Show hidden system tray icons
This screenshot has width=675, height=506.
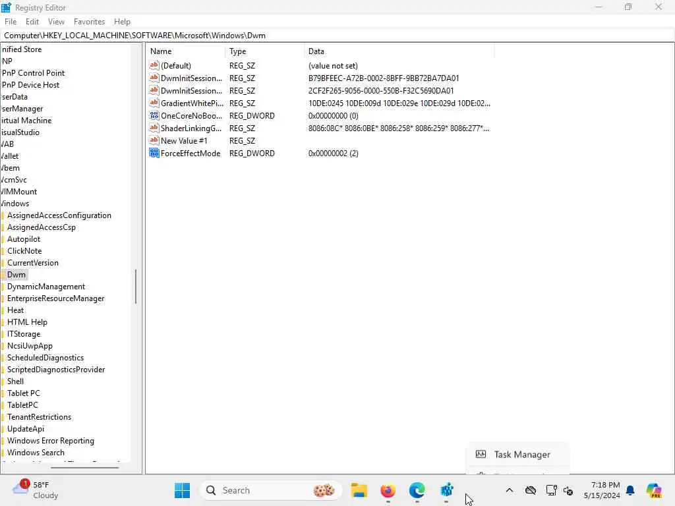click(x=510, y=490)
